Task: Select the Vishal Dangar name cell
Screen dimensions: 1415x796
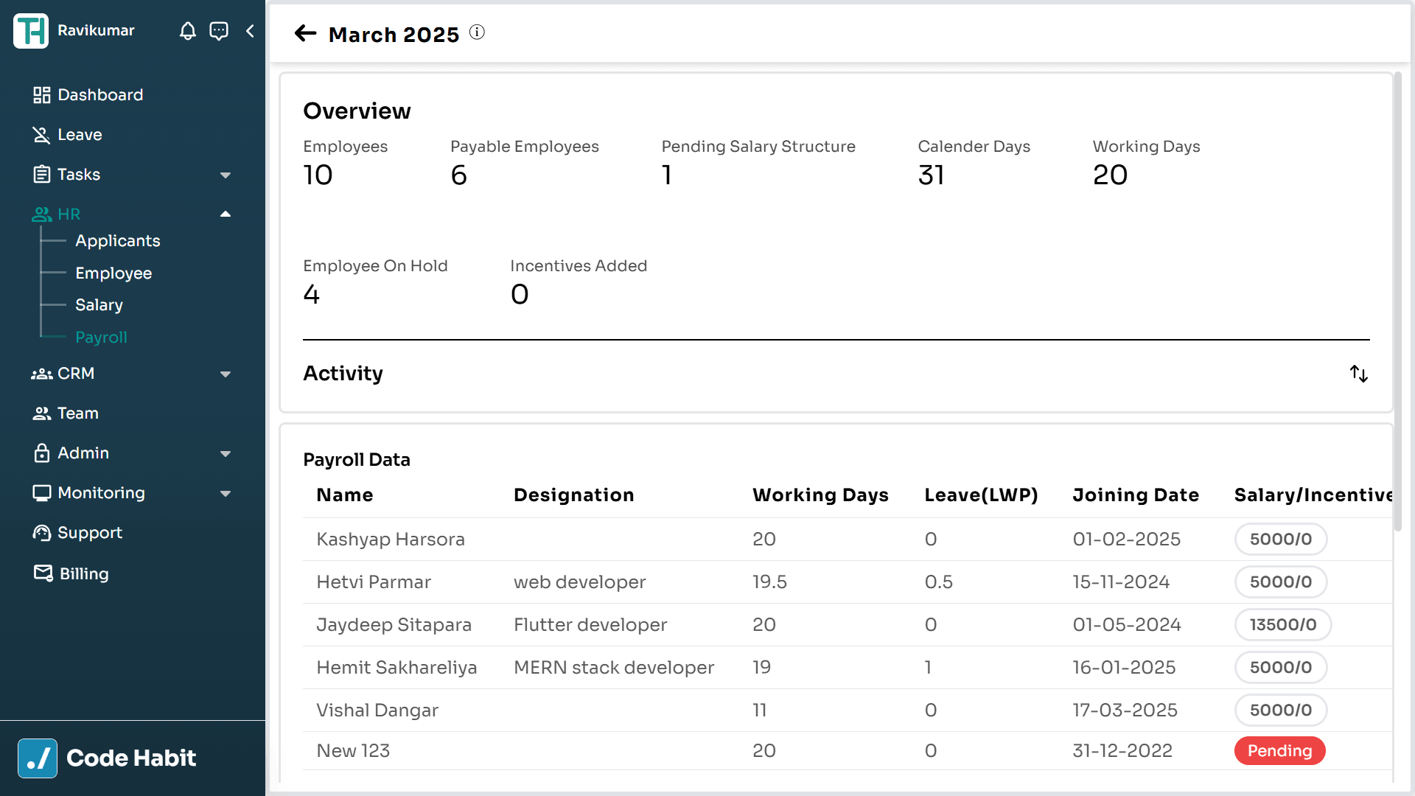Action: point(377,711)
